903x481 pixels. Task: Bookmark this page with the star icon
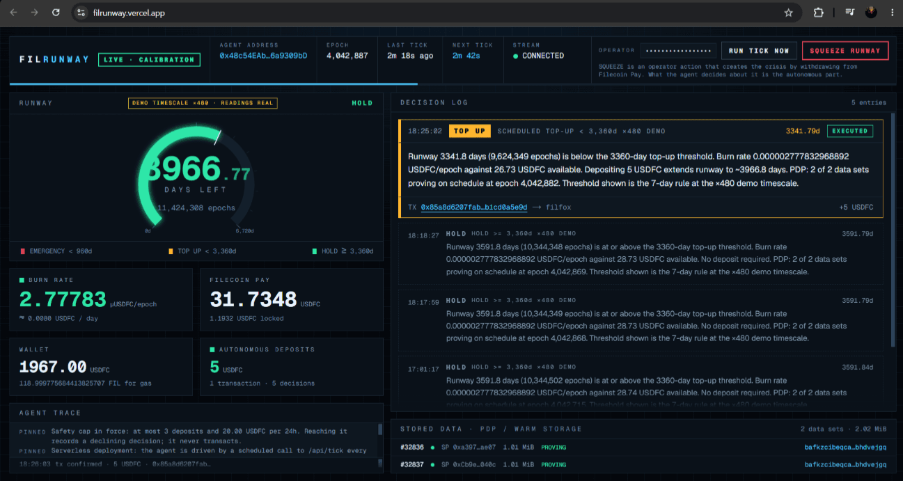click(788, 13)
